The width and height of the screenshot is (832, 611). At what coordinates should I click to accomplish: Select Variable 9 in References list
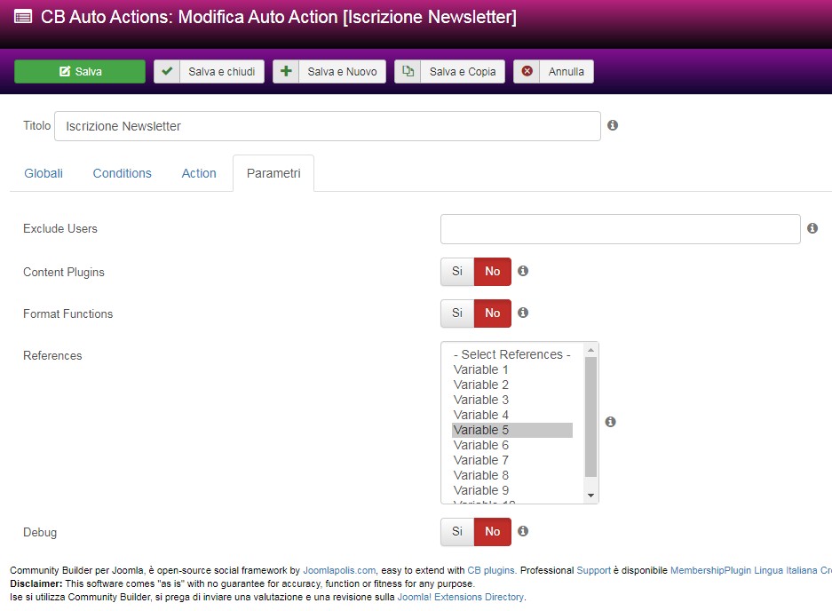point(512,490)
